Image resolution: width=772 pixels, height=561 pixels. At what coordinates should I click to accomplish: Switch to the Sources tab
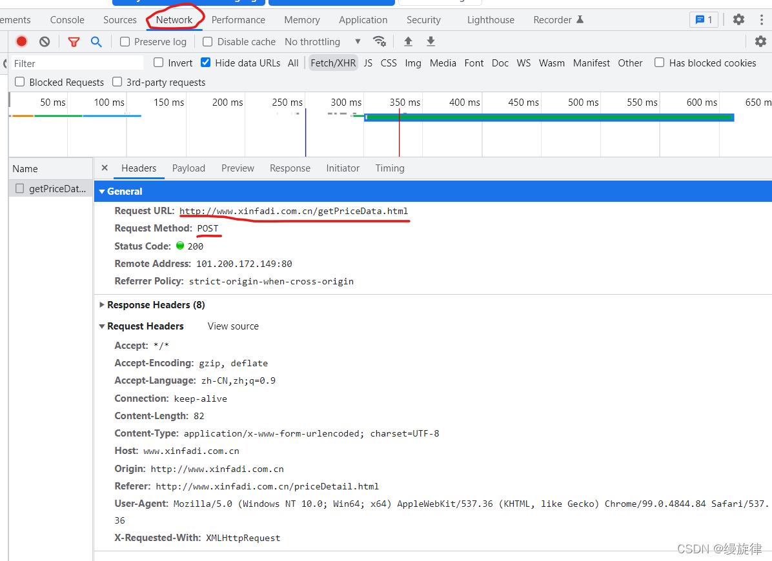point(119,20)
